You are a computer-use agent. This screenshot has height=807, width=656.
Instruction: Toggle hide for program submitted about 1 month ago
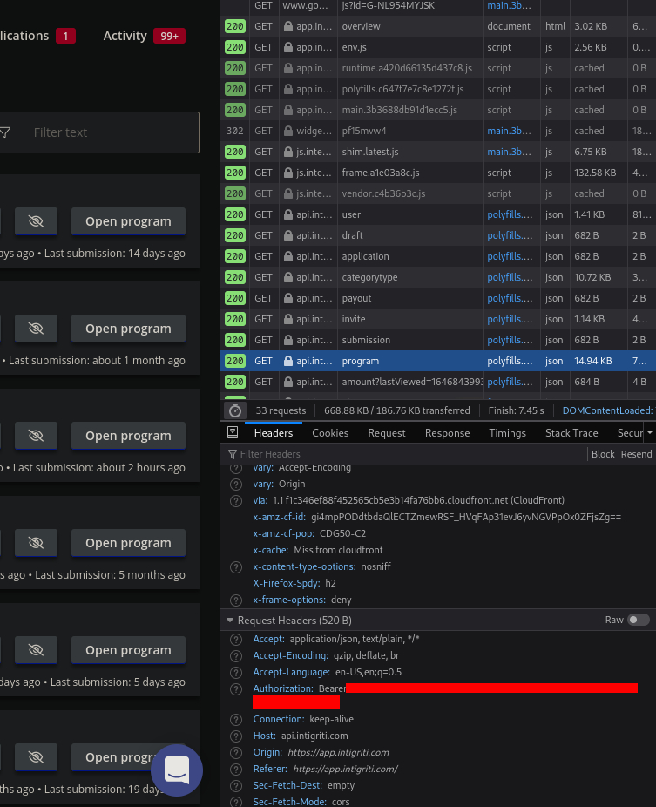[36, 329]
